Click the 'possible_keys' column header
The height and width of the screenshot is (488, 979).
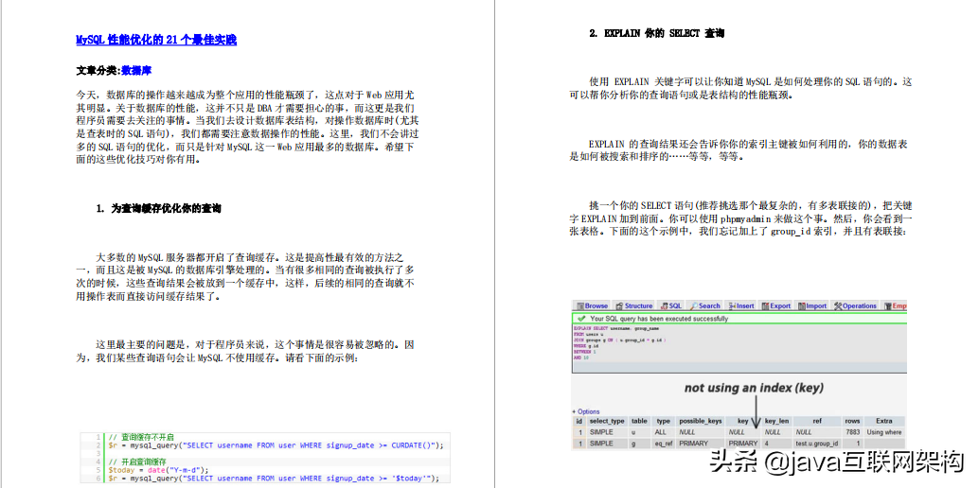coord(701,421)
